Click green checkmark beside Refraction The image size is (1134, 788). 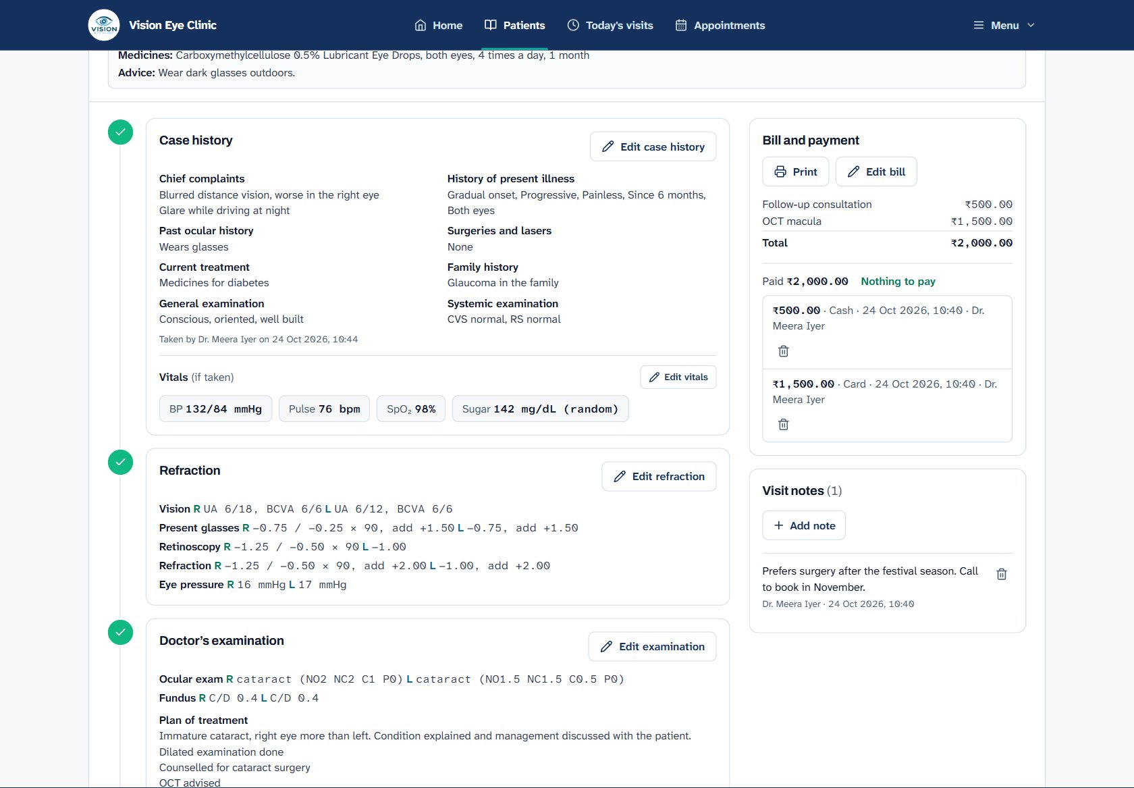(120, 463)
